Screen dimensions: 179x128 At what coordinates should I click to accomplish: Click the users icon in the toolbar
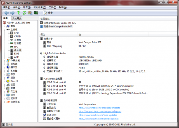(x=30, y=13)
